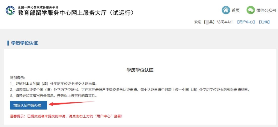Click the logged-in username ending in 晶
Image resolution: width=278 pixels, height=127 pixels.
click(209, 22)
